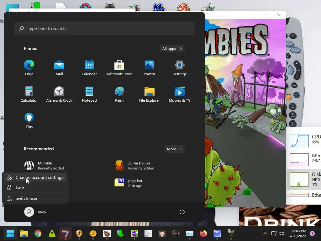Open the Sky app in taskbar

coord(66,233)
